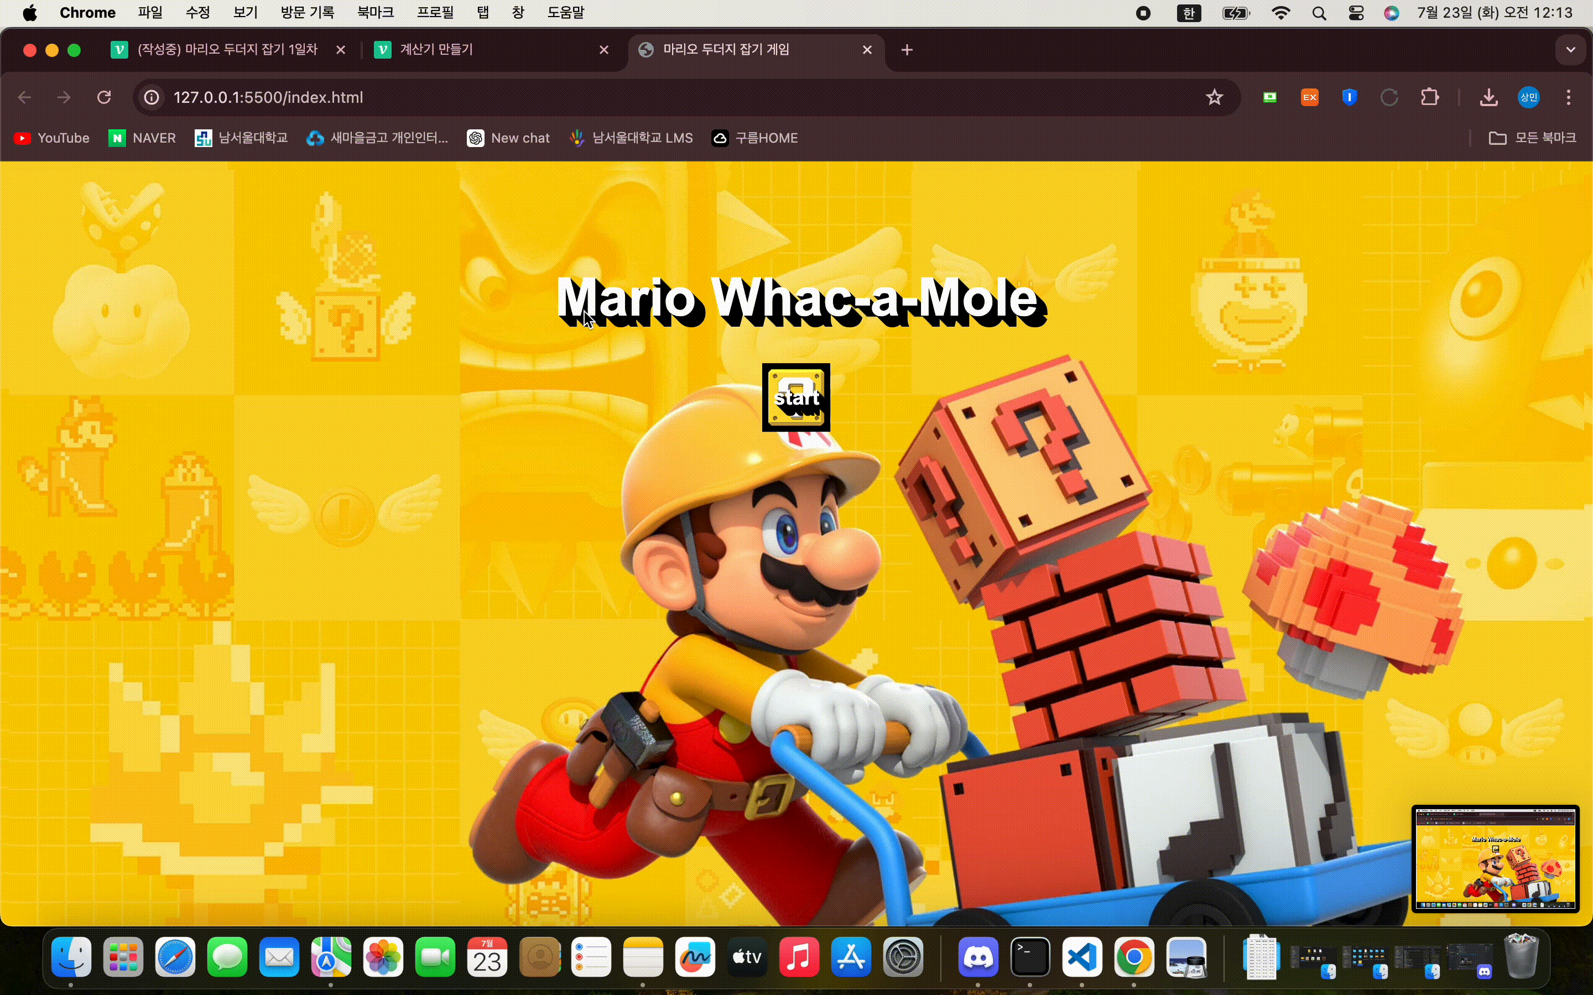This screenshot has height=995, width=1593.
Task: Open the 모든 북마크 folder
Action: coord(1533,138)
